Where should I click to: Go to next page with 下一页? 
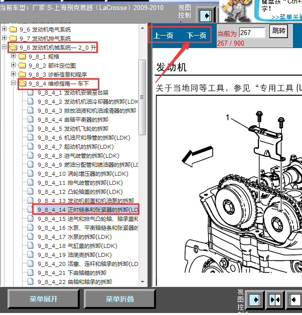[x=197, y=36]
